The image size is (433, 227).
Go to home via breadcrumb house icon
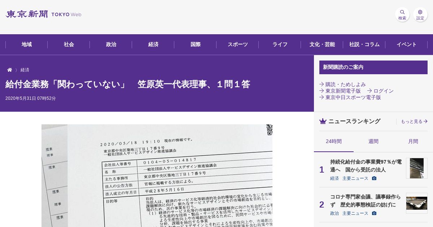[x=10, y=70]
